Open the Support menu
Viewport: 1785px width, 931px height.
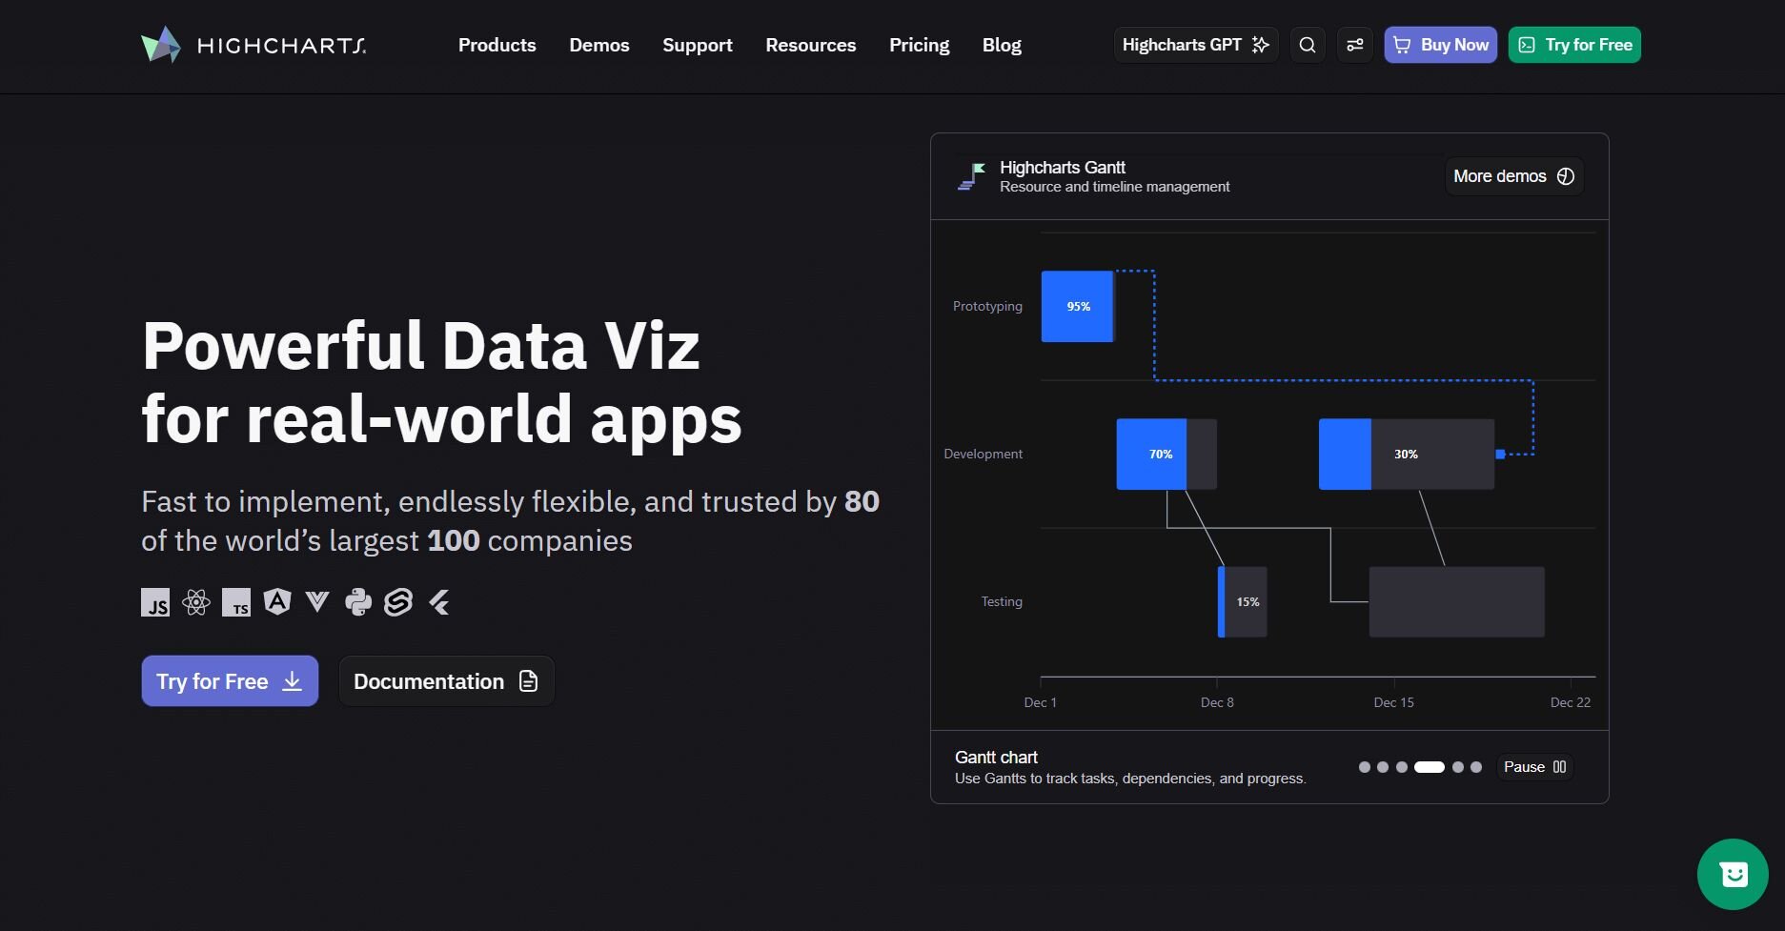(x=697, y=45)
